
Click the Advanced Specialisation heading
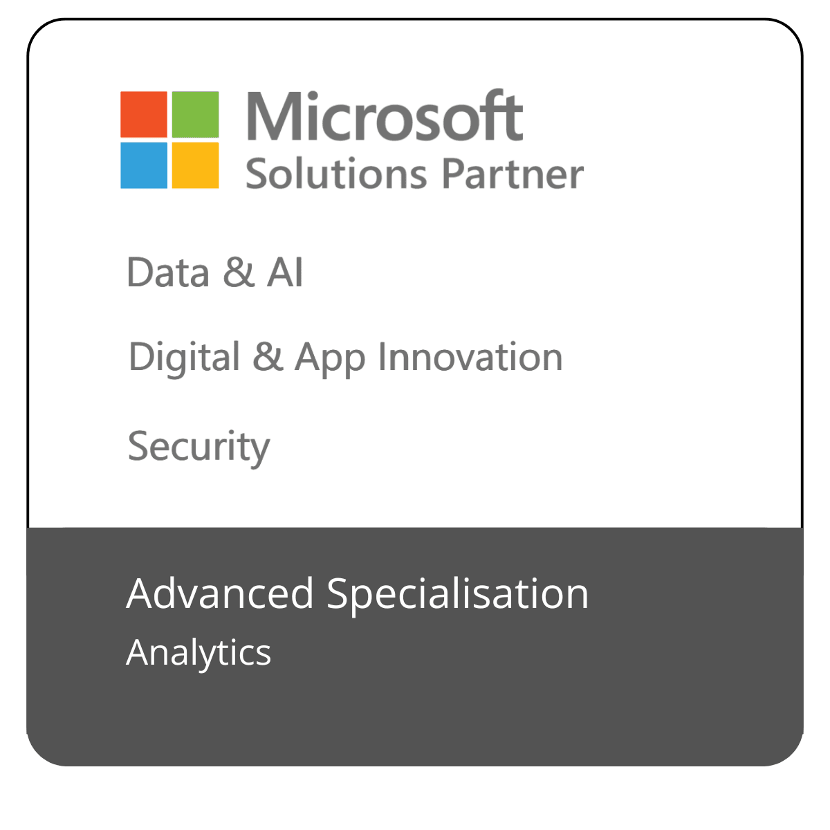[x=357, y=593]
